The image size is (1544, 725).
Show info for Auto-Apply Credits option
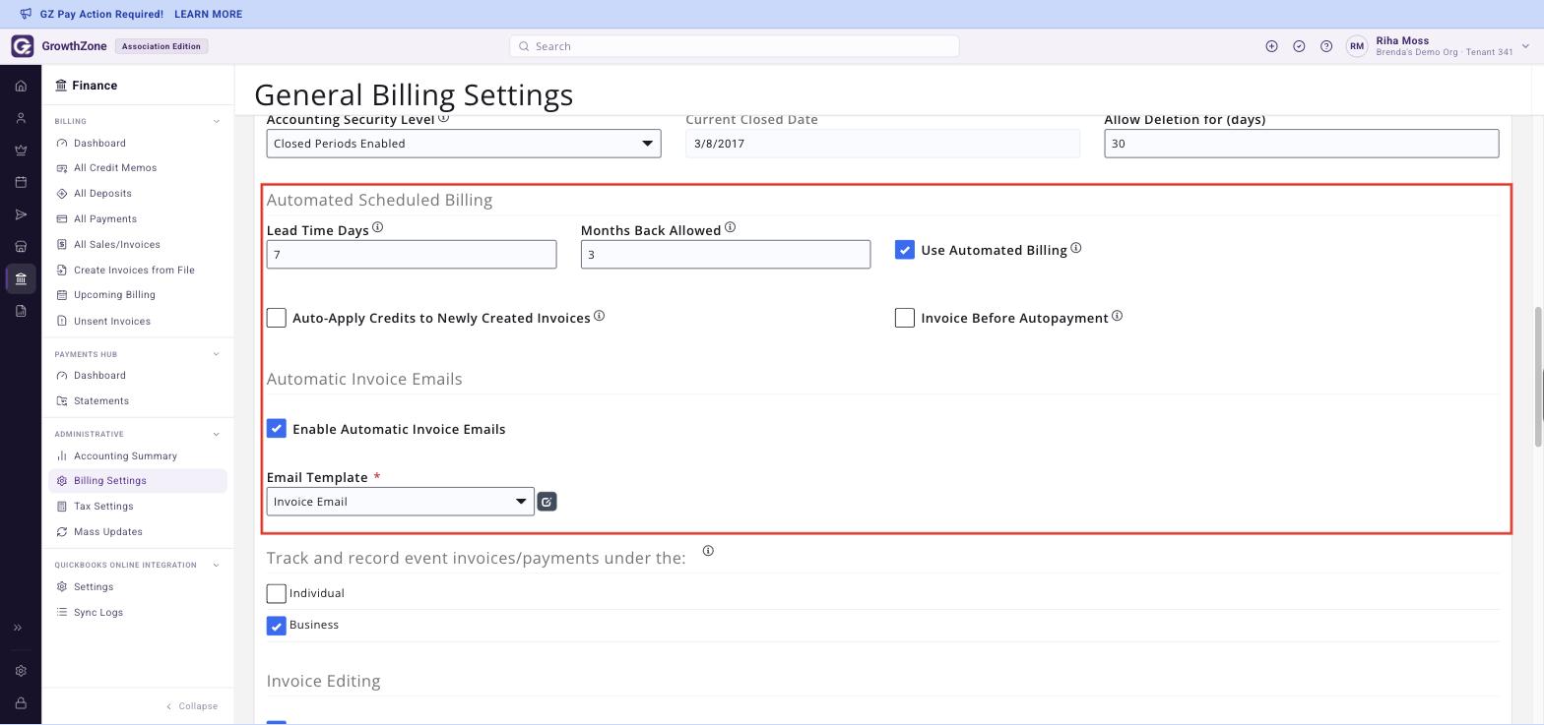click(x=599, y=316)
